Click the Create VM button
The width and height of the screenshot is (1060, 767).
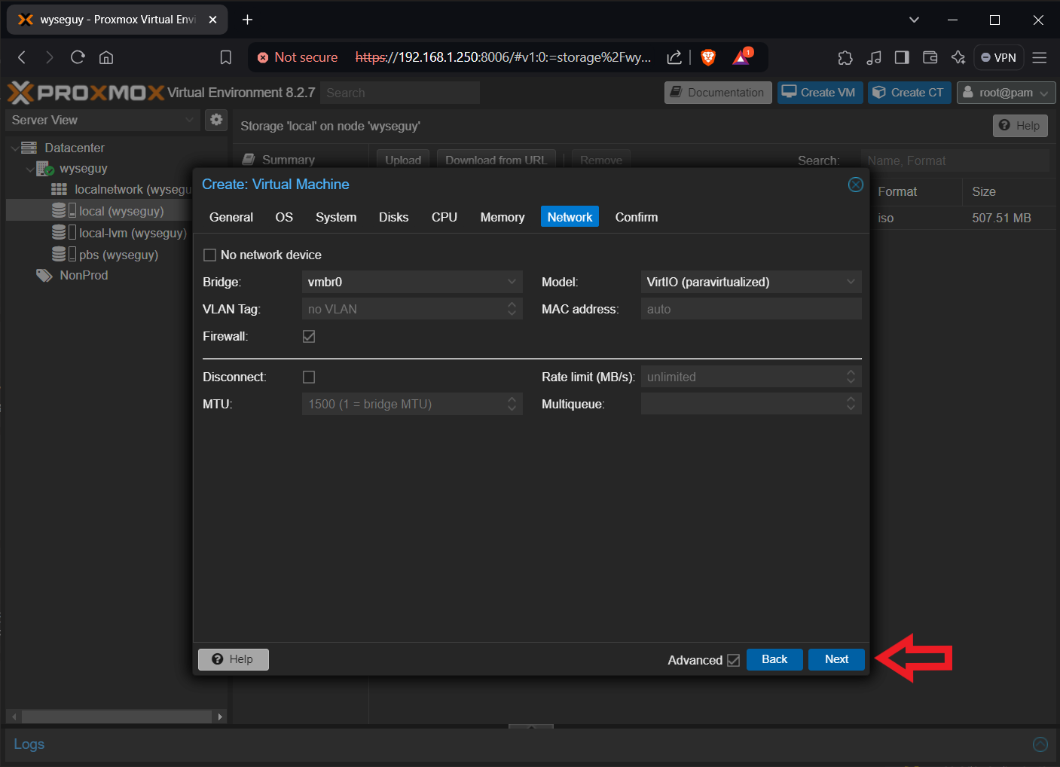[x=820, y=93]
